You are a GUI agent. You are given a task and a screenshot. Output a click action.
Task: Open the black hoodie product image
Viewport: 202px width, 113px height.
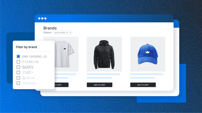[x=104, y=54]
